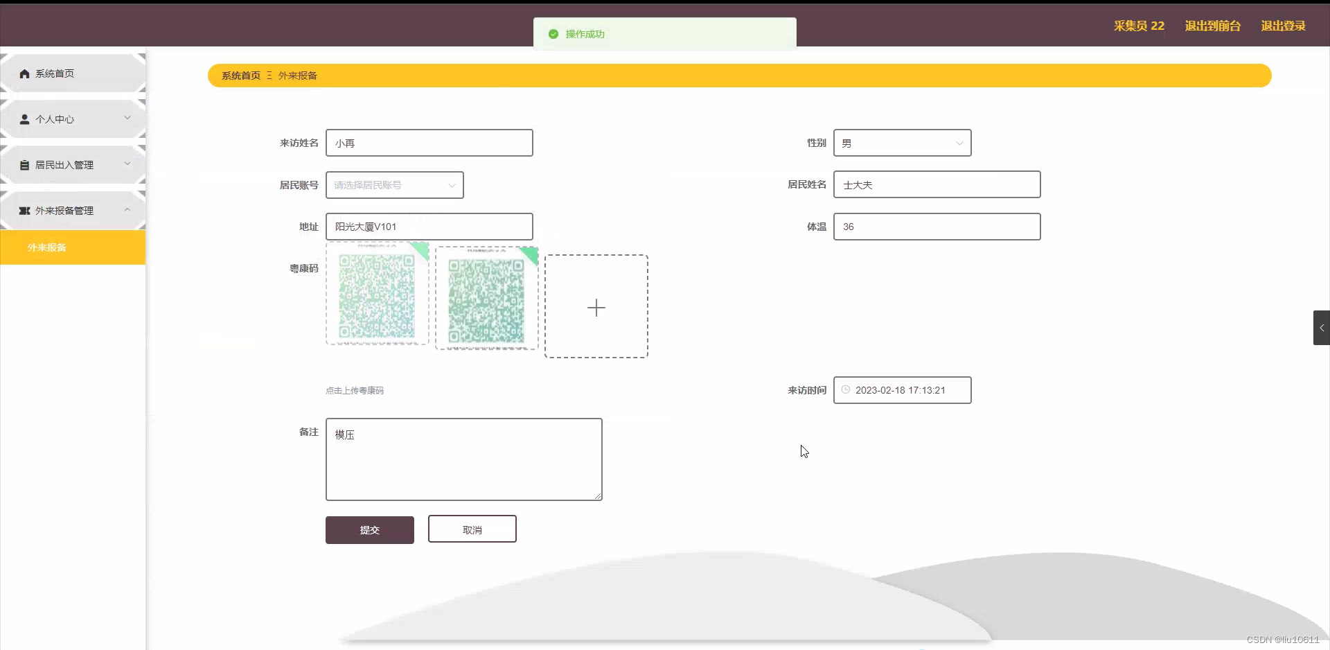Viewport: 1330px width, 650px height.
Task: Select the second uploaded 粤康码 thumbnail
Action: [x=487, y=298]
